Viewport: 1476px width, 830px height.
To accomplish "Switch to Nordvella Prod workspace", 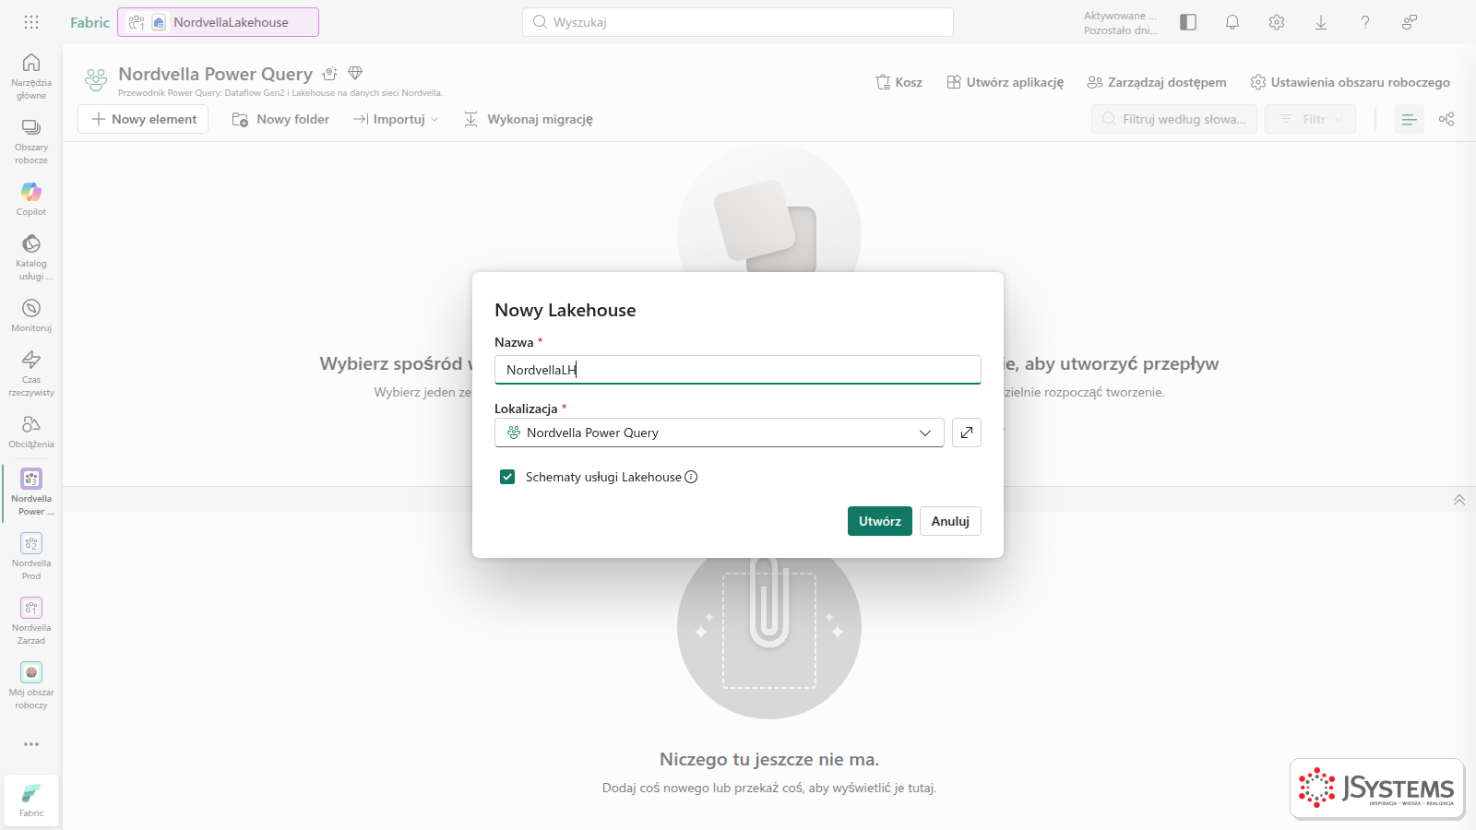I will tap(31, 556).
